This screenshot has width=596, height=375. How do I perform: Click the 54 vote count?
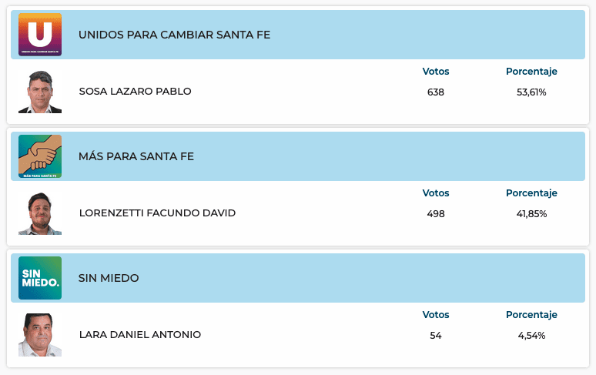[x=436, y=336]
